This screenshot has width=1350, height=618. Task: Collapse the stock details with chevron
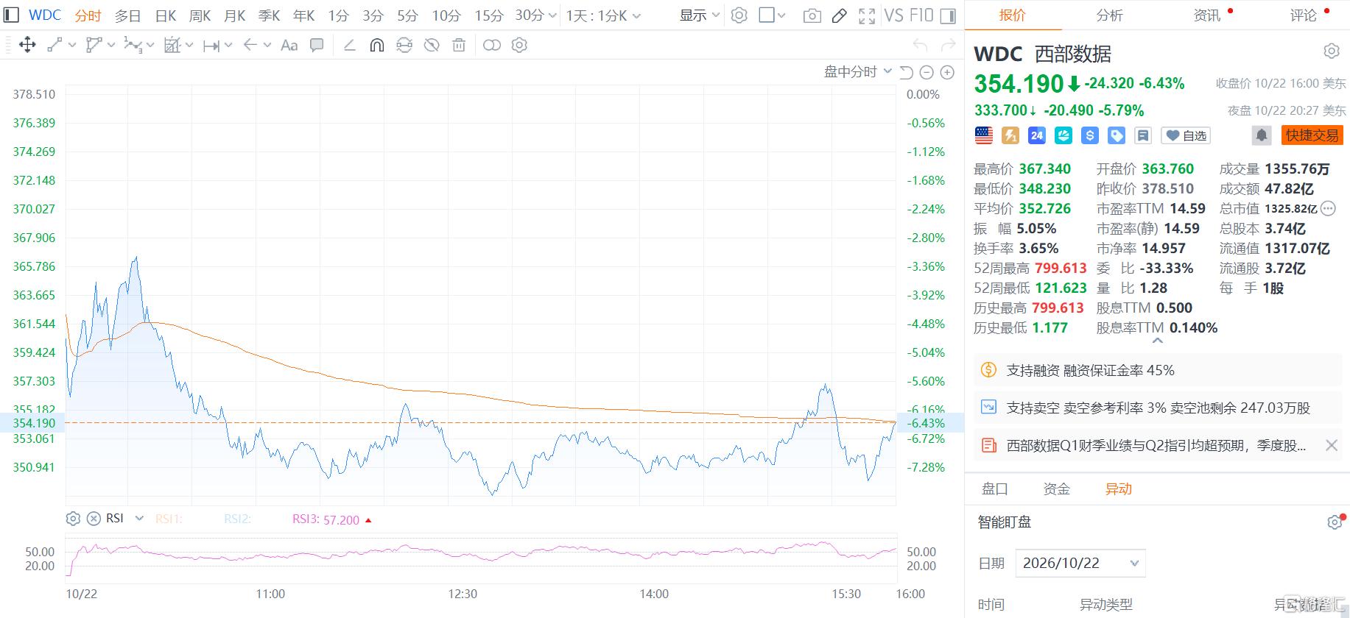point(1157,341)
